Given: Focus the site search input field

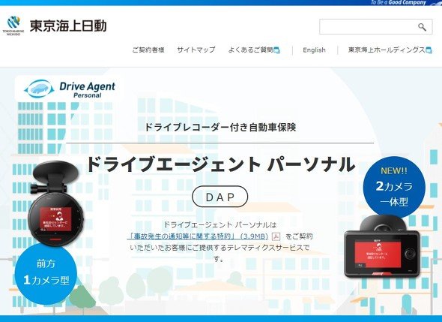Looking at the screenshot, I should click(x=376, y=27).
